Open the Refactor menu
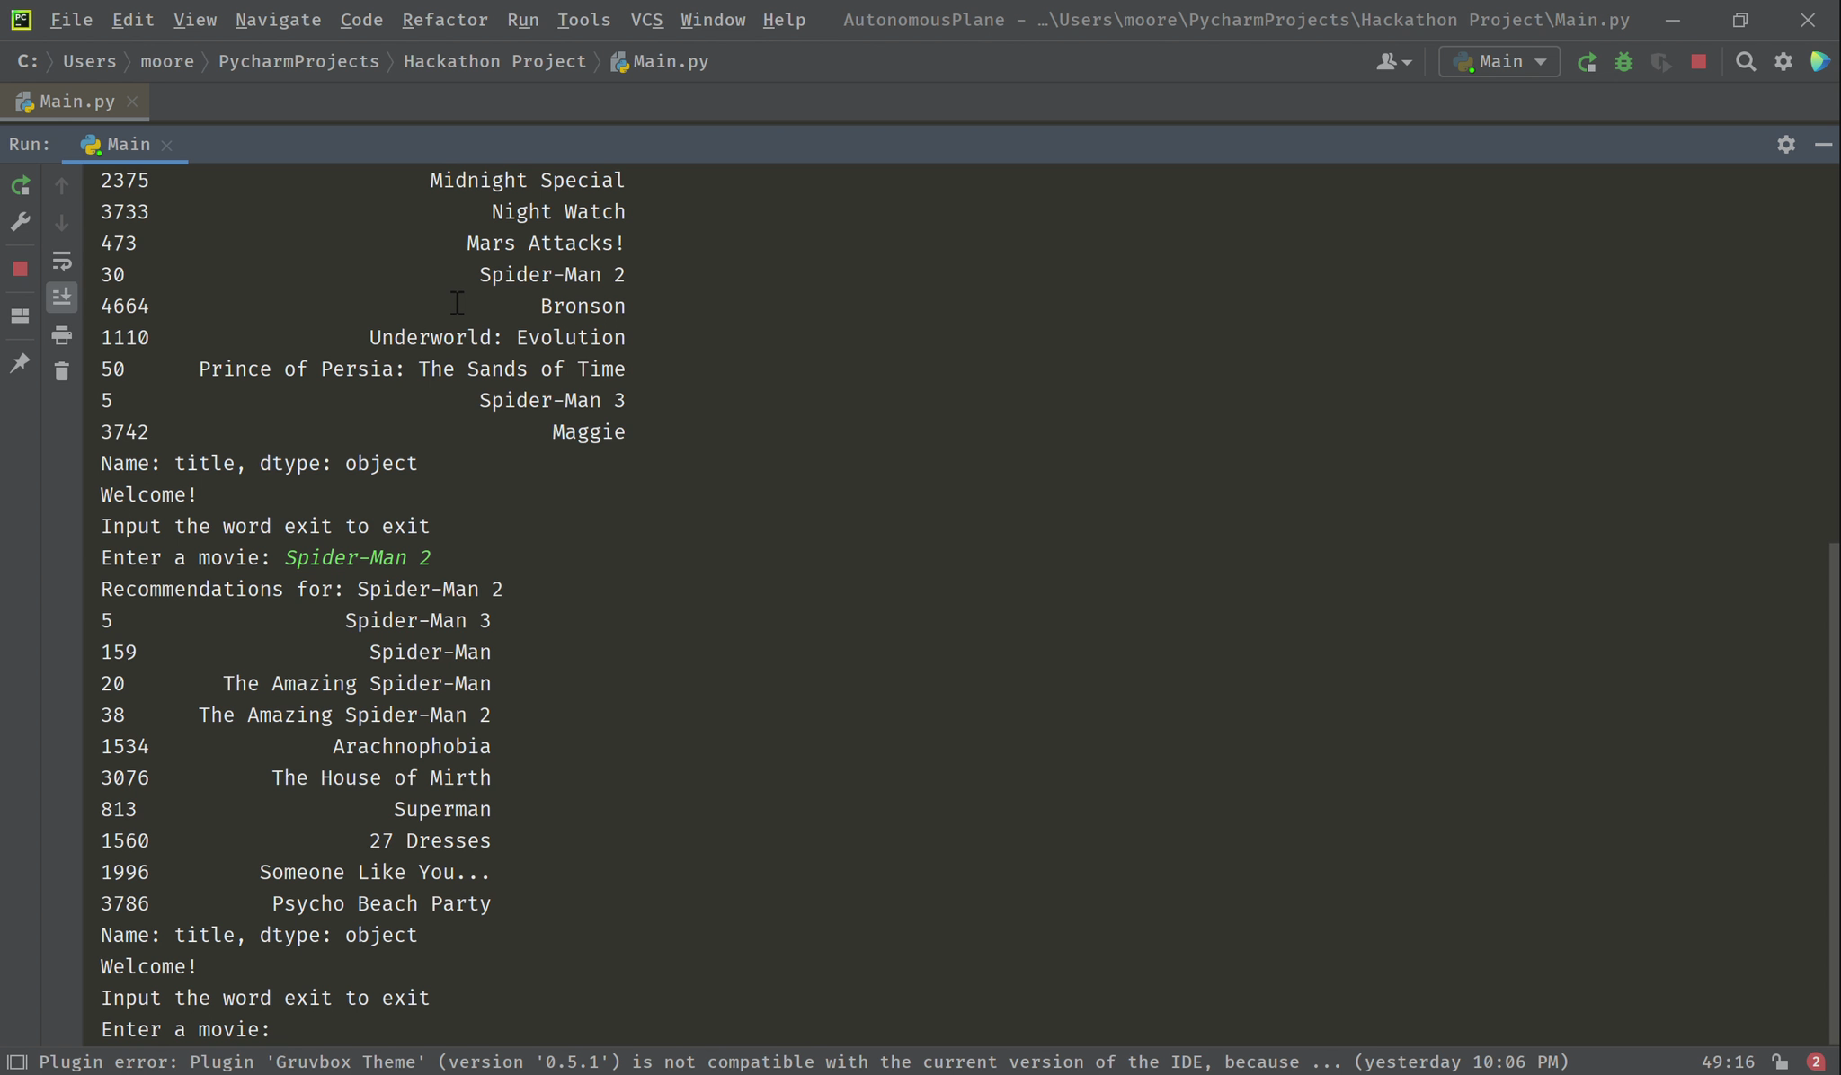 pos(444,20)
